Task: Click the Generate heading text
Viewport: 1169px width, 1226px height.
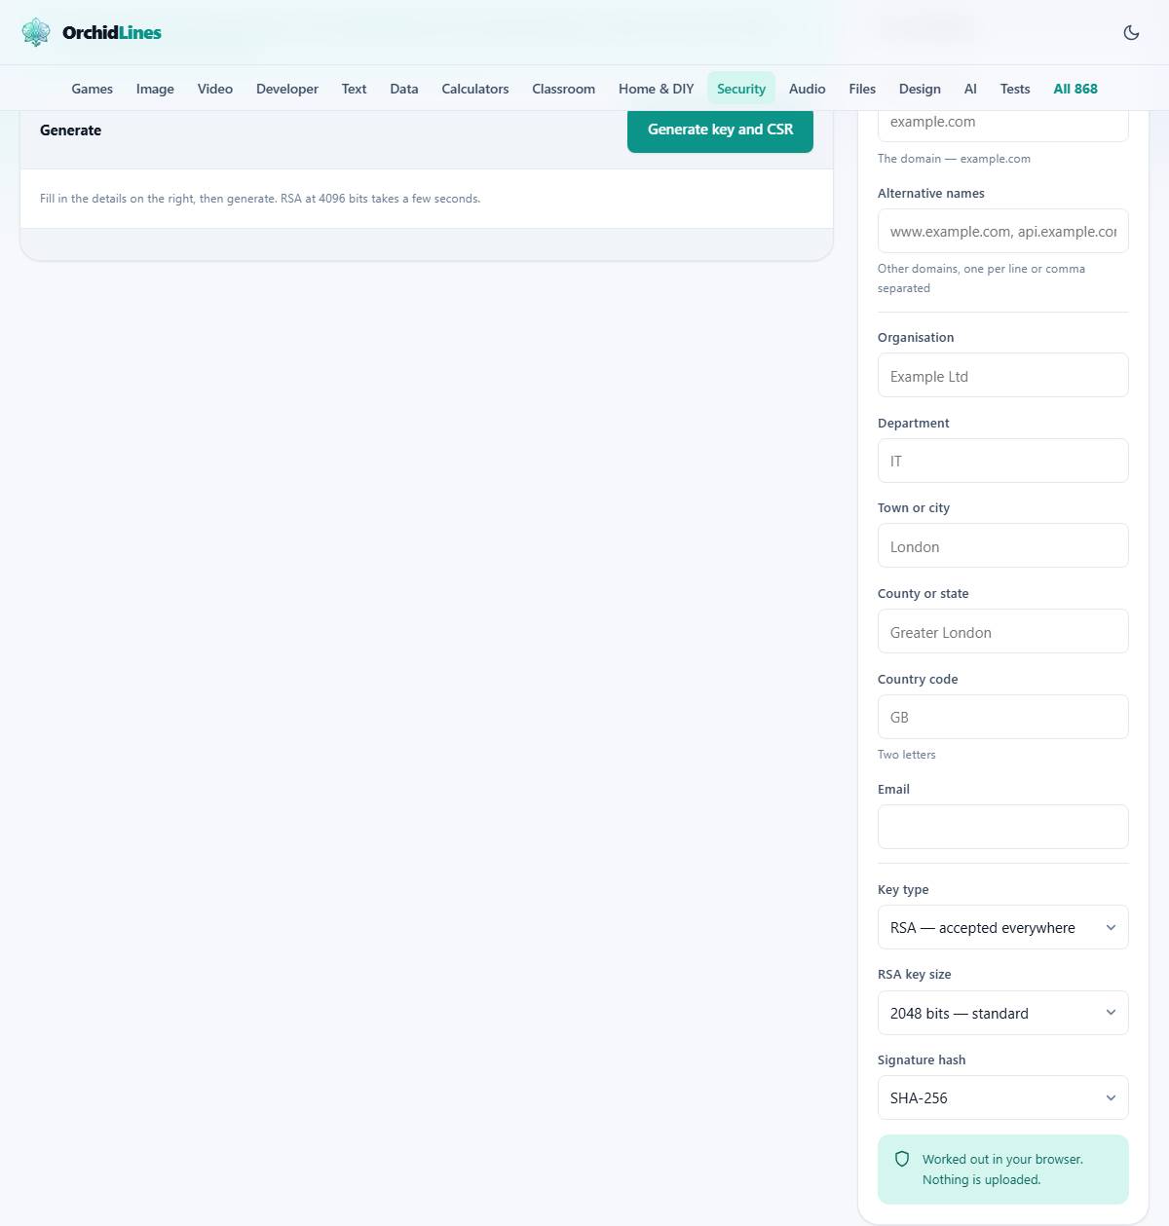Action: click(70, 130)
